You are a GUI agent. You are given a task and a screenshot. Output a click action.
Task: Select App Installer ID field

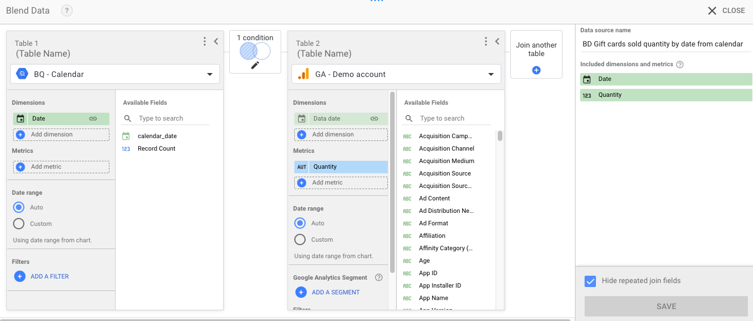pos(440,285)
